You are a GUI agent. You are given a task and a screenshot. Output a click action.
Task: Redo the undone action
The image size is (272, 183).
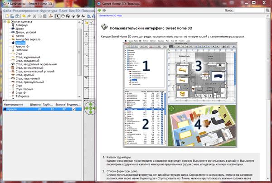click(x=29, y=16)
